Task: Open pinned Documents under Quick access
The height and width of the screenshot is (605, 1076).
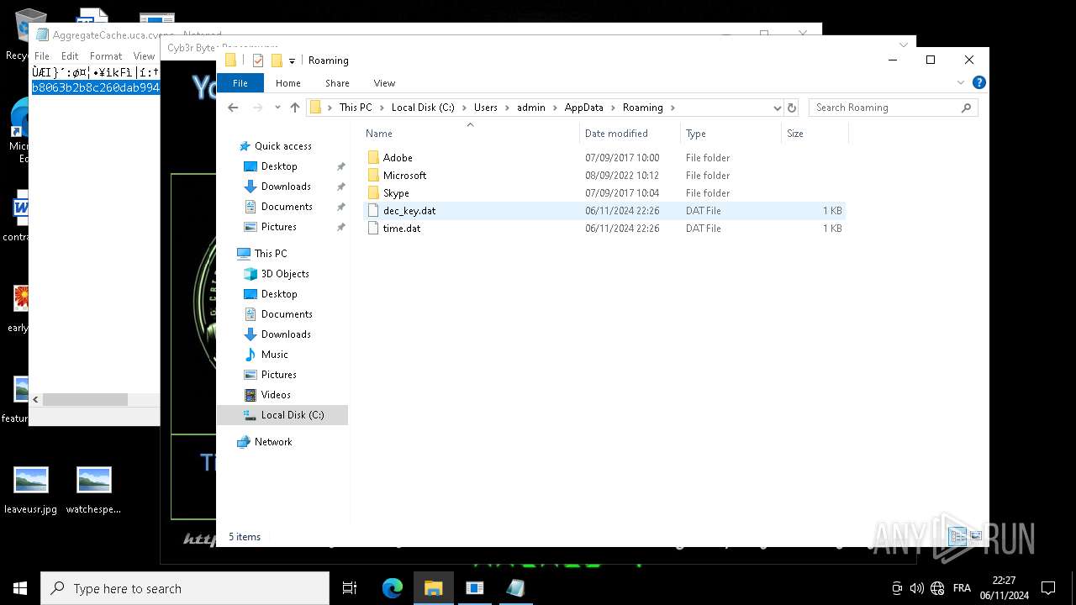Action: point(287,207)
